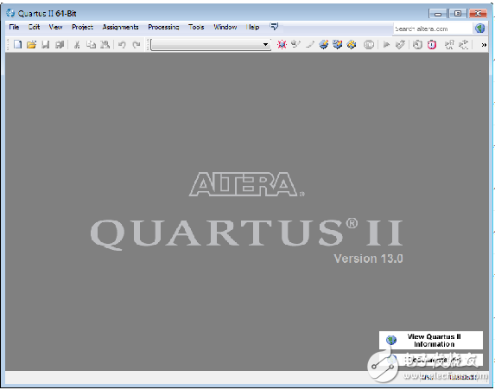Click the globe search icon

pos(480,29)
